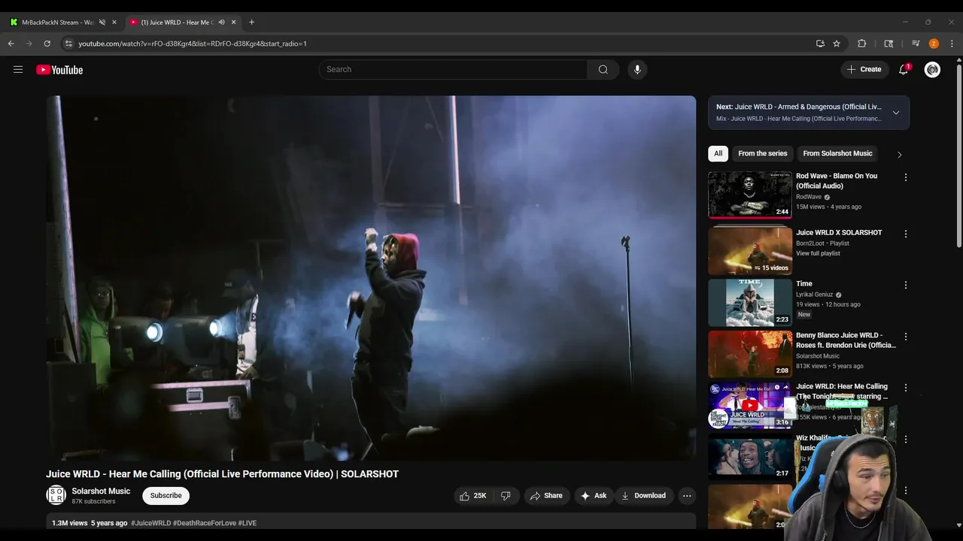Click View full playlist link

tap(818, 253)
